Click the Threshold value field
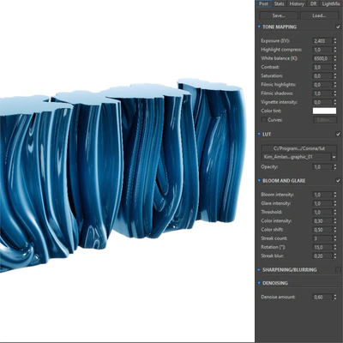The height and width of the screenshot is (343, 343). click(322, 212)
